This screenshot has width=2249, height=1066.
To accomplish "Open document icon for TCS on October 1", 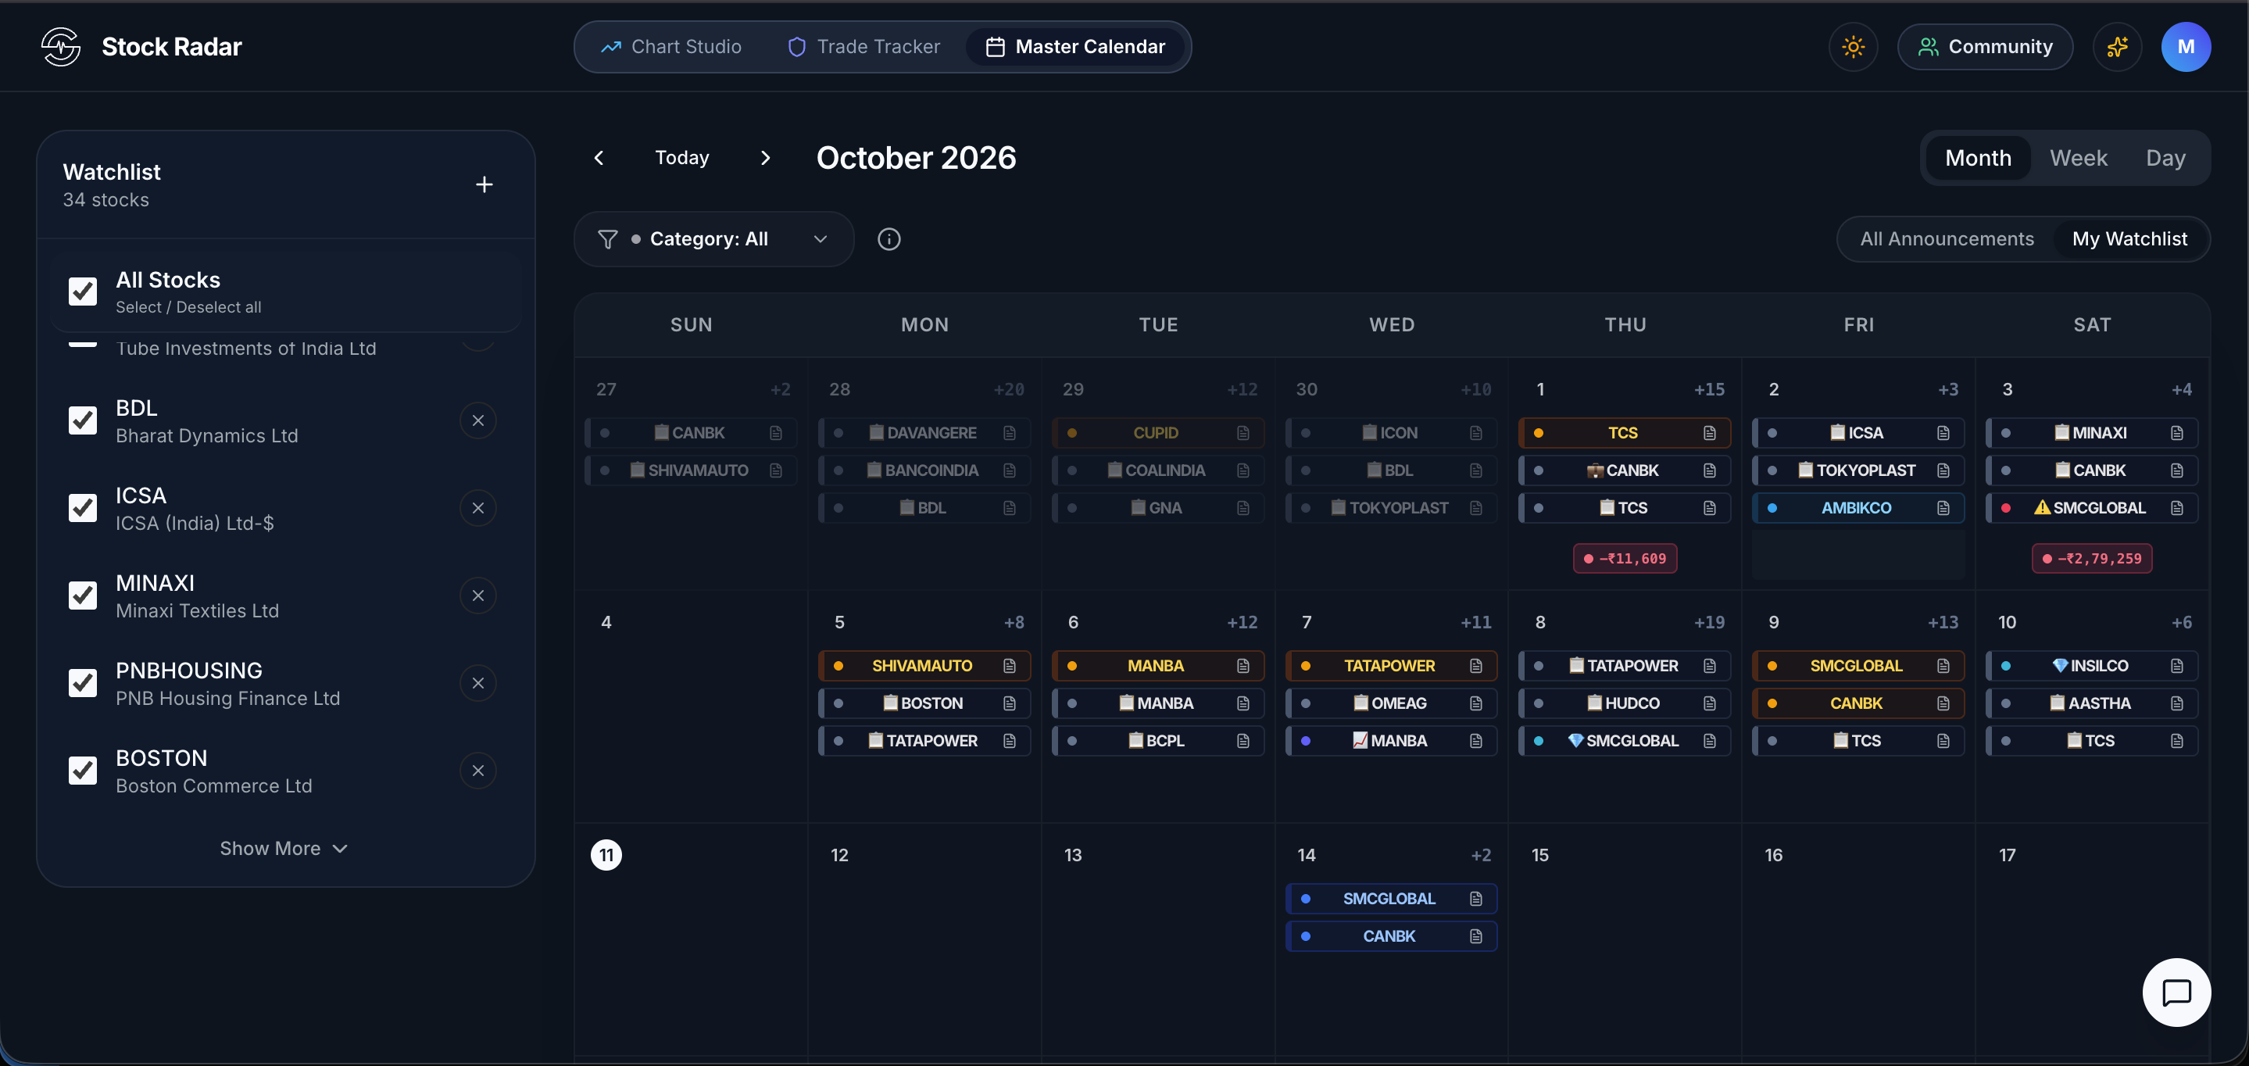I will [x=1710, y=433].
